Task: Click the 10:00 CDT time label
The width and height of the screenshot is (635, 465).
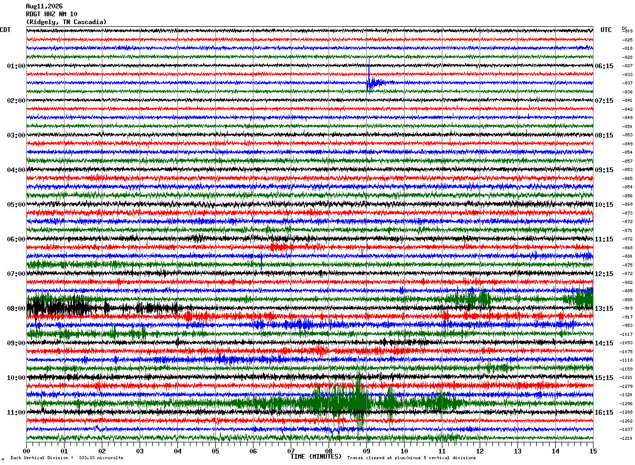Action: click(16, 378)
